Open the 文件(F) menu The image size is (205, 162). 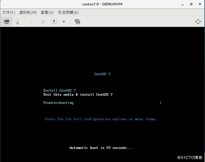9,13
